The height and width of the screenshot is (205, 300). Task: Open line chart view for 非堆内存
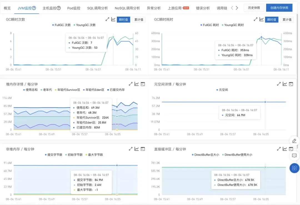pos(137,149)
